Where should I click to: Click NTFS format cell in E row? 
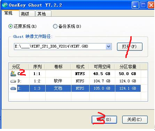80,89
